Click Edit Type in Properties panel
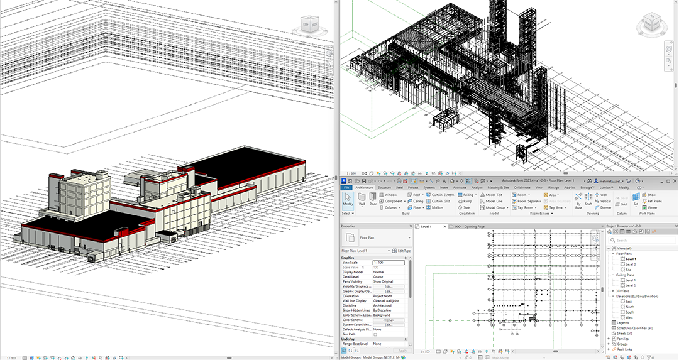The image size is (679, 360). 401,251
